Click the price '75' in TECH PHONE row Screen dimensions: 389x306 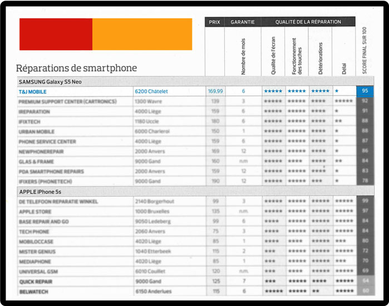215,231
